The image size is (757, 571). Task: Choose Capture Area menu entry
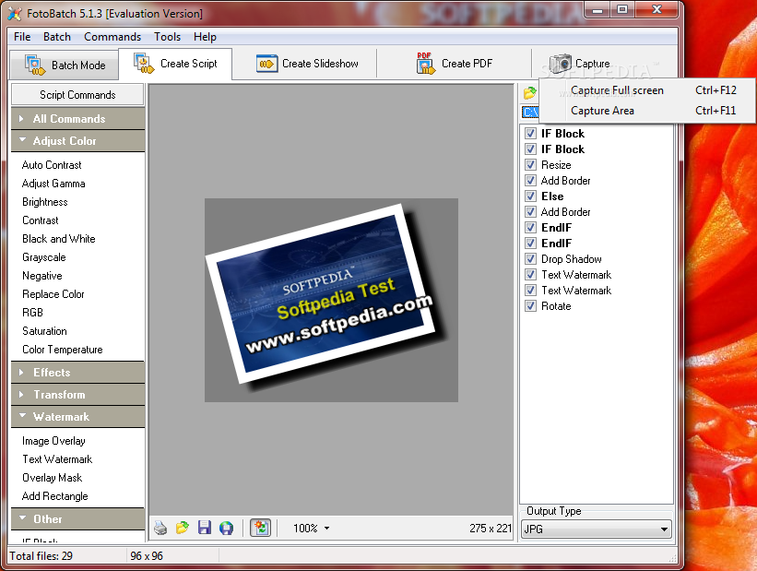647,111
